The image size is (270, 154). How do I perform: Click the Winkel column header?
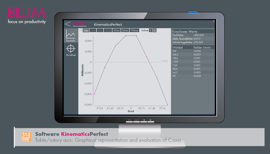point(177,47)
